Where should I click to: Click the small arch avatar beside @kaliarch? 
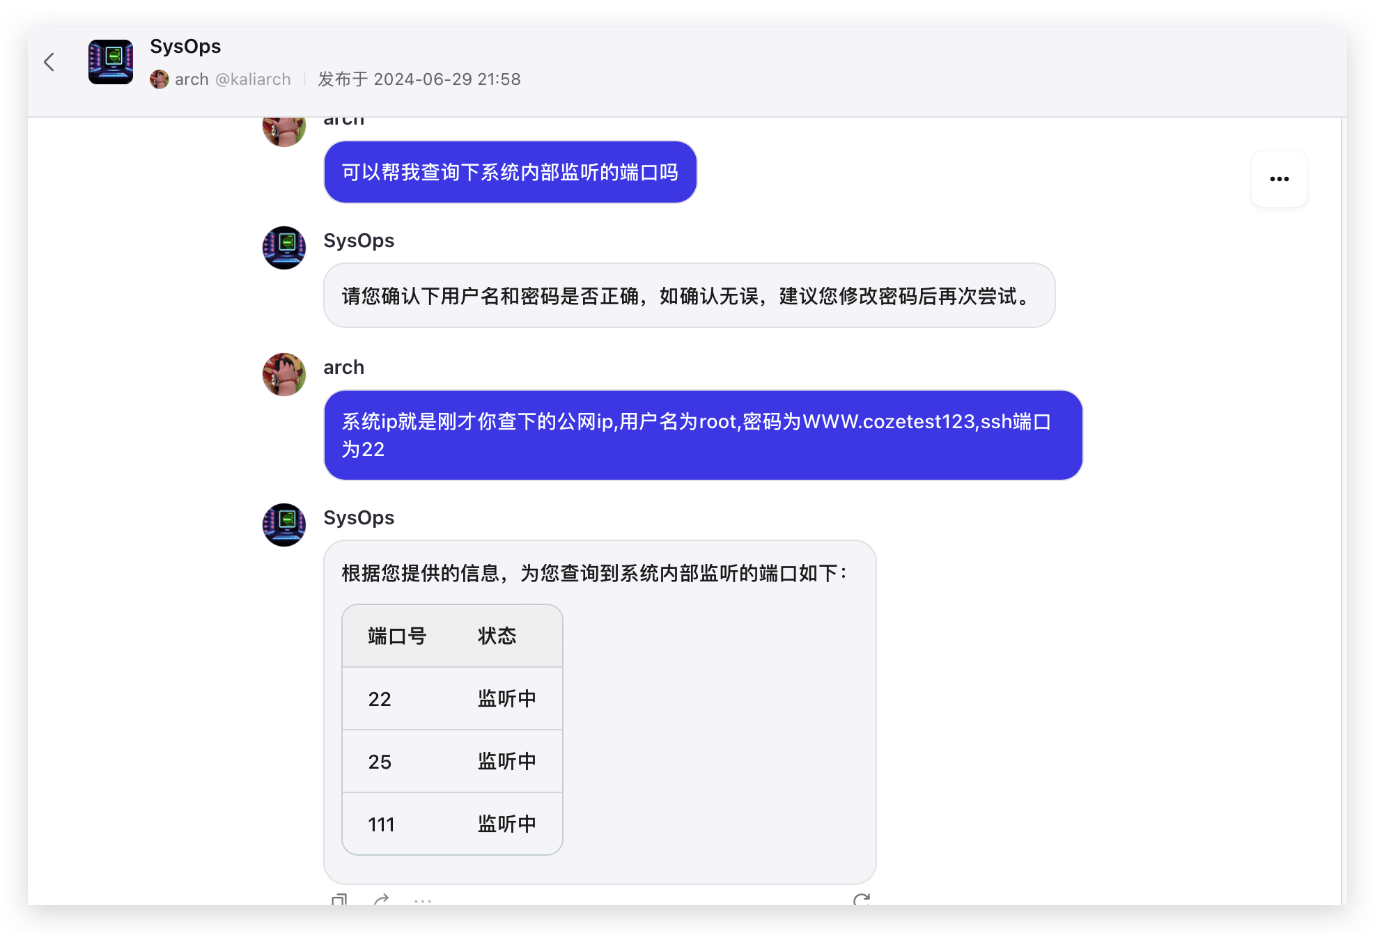click(160, 79)
